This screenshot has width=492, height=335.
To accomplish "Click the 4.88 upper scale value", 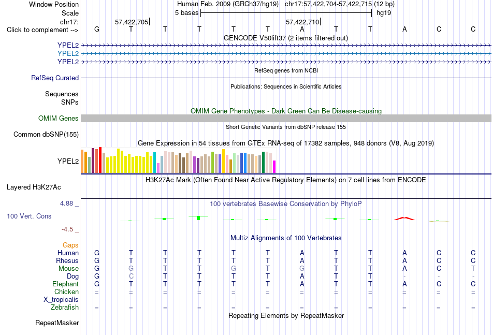I will coord(66,203).
